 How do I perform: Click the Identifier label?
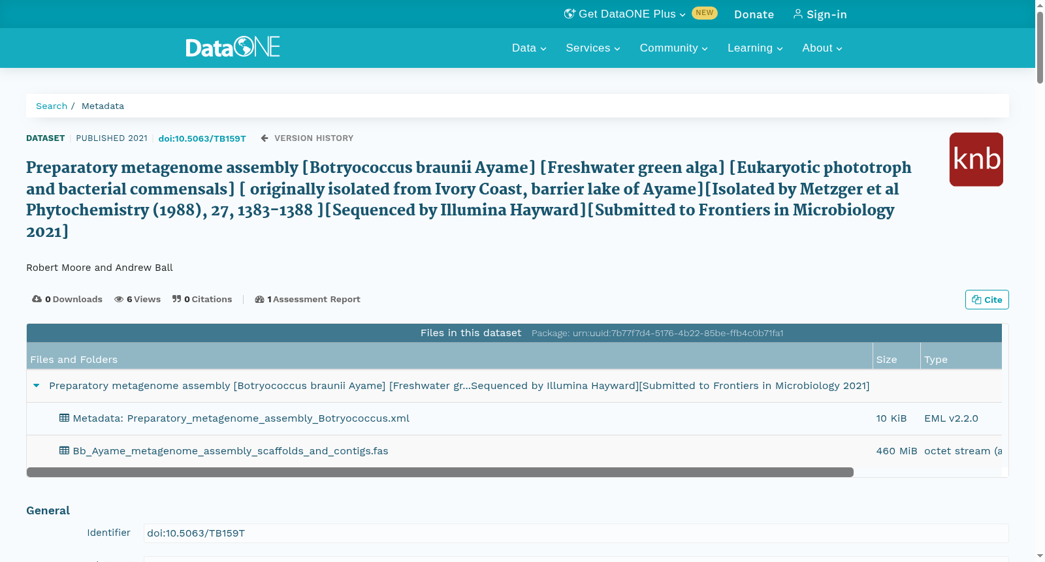click(108, 533)
